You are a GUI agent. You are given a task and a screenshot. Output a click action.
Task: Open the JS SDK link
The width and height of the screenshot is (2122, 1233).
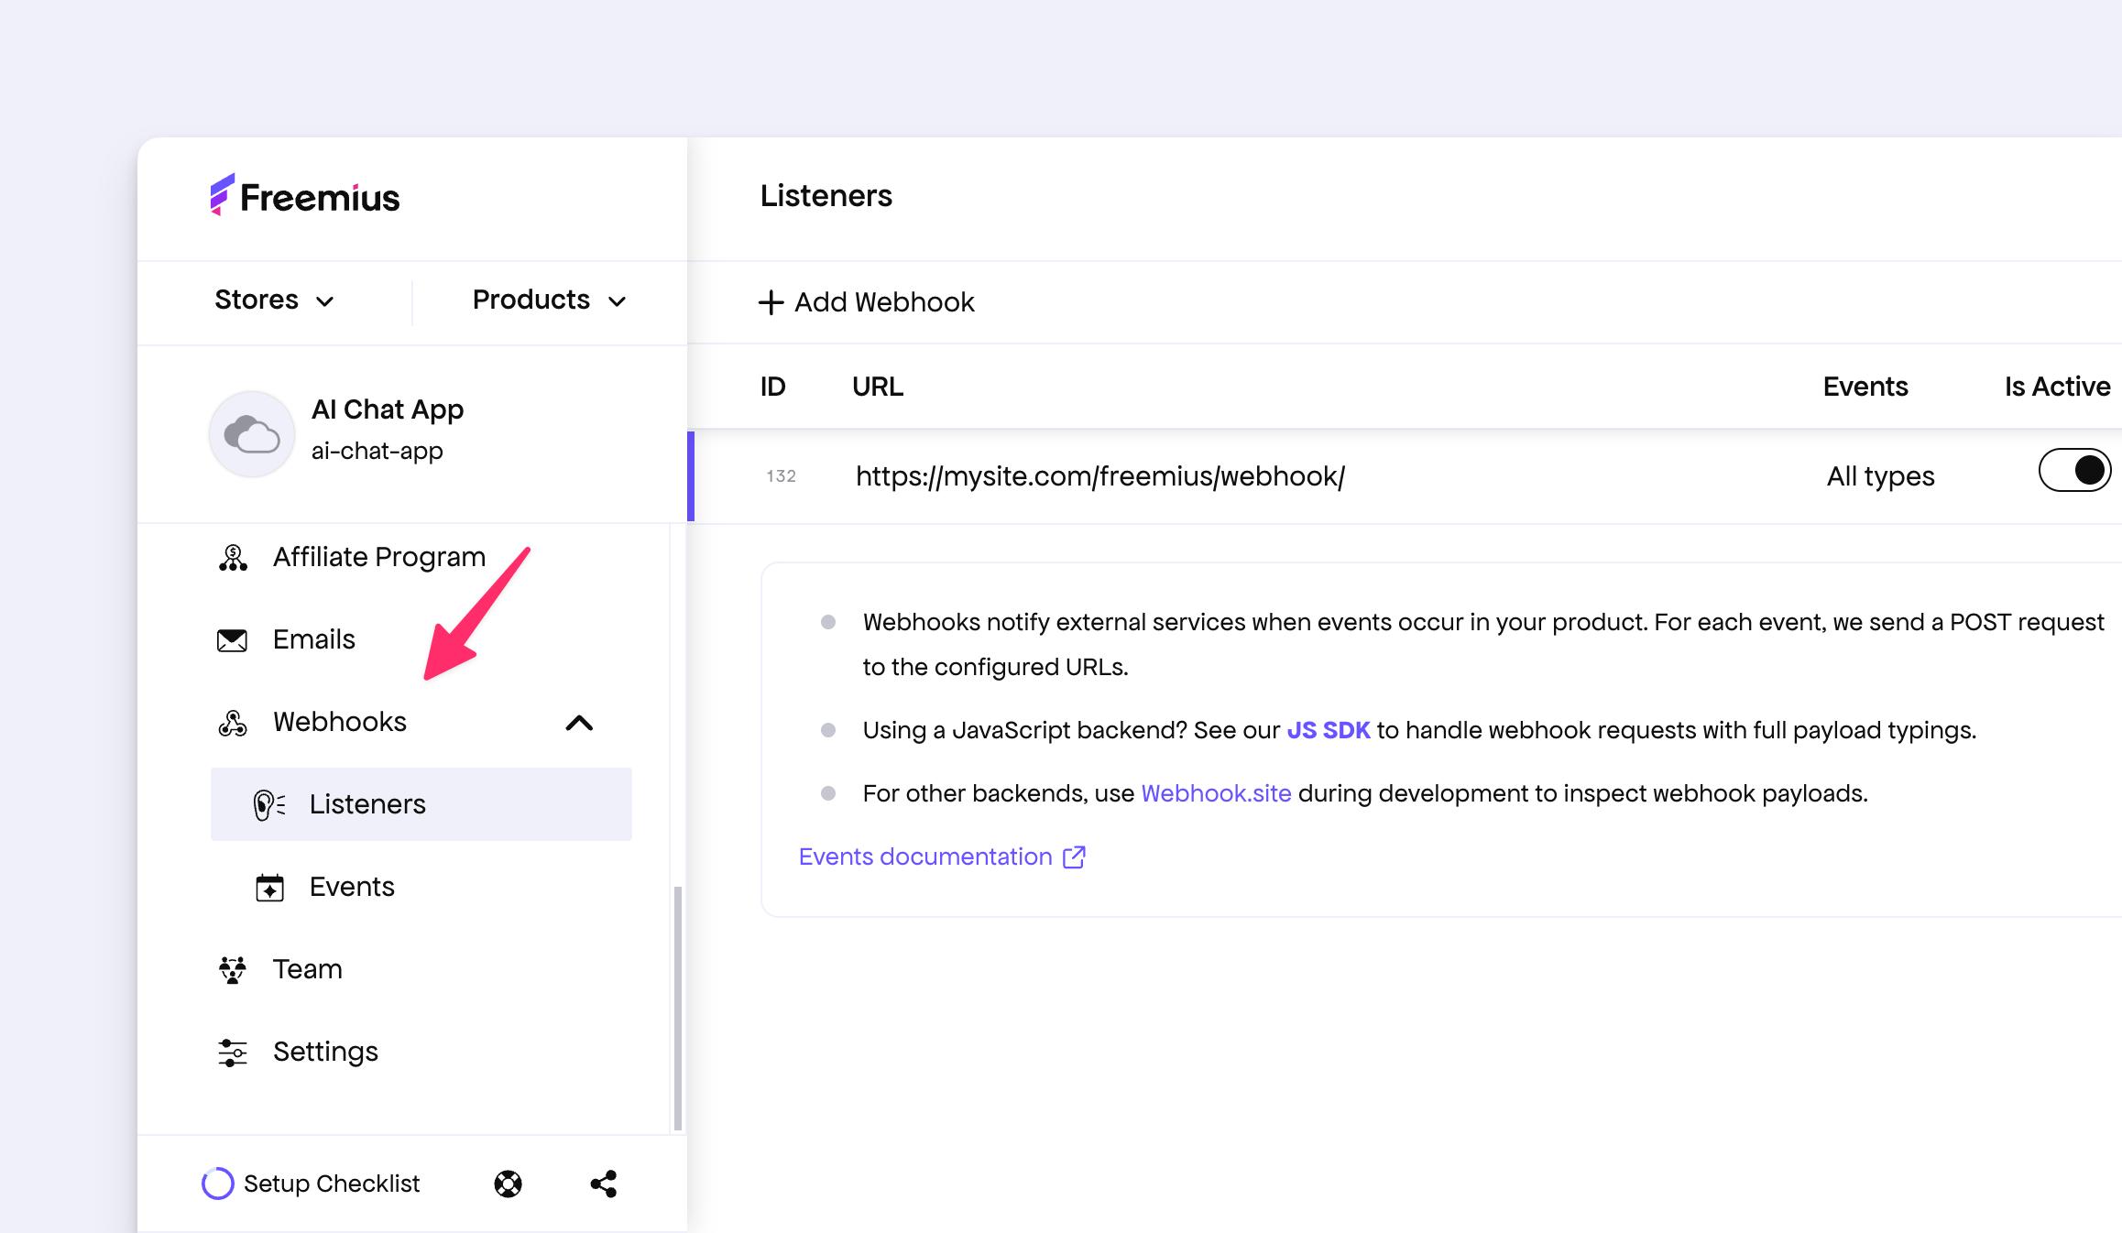1328,730
